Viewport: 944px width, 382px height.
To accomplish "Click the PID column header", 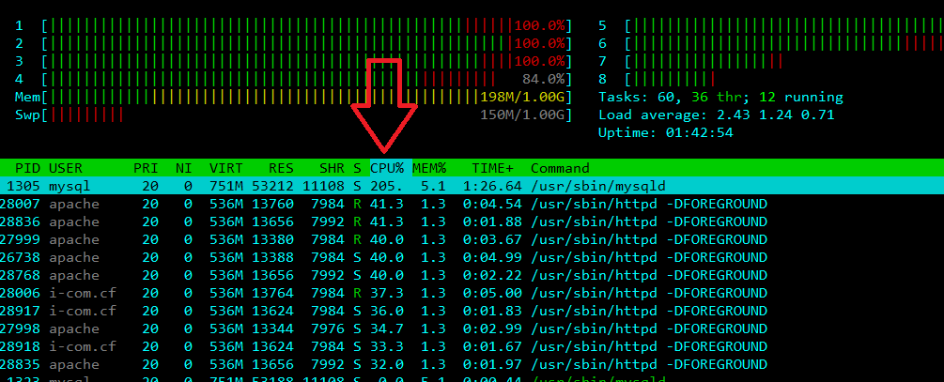I will click(28, 168).
